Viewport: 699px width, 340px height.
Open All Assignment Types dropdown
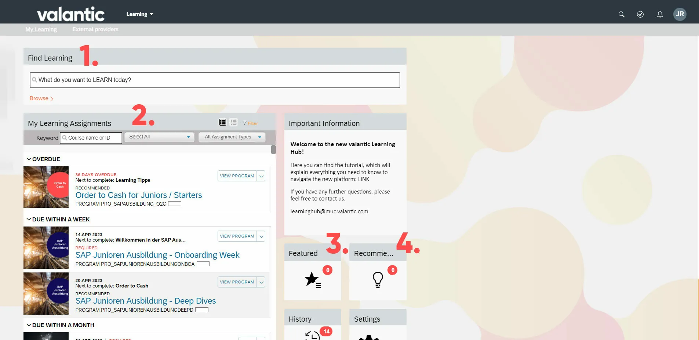coord(232,137)
